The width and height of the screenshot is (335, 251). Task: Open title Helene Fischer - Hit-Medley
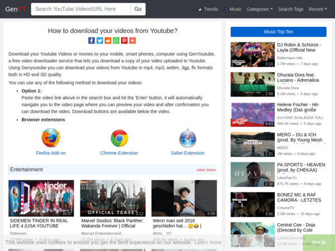pyautogui.click(x=298, y=107)
